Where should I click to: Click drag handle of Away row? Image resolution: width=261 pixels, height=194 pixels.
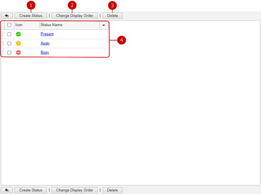pos(3,44)
